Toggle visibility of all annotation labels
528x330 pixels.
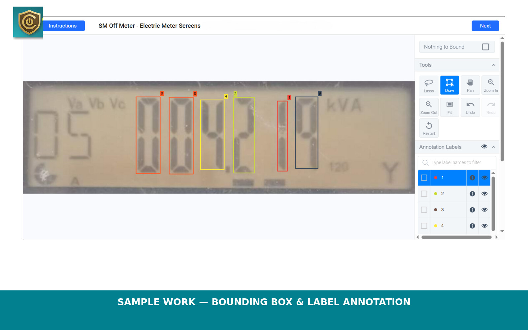(484, 147)
